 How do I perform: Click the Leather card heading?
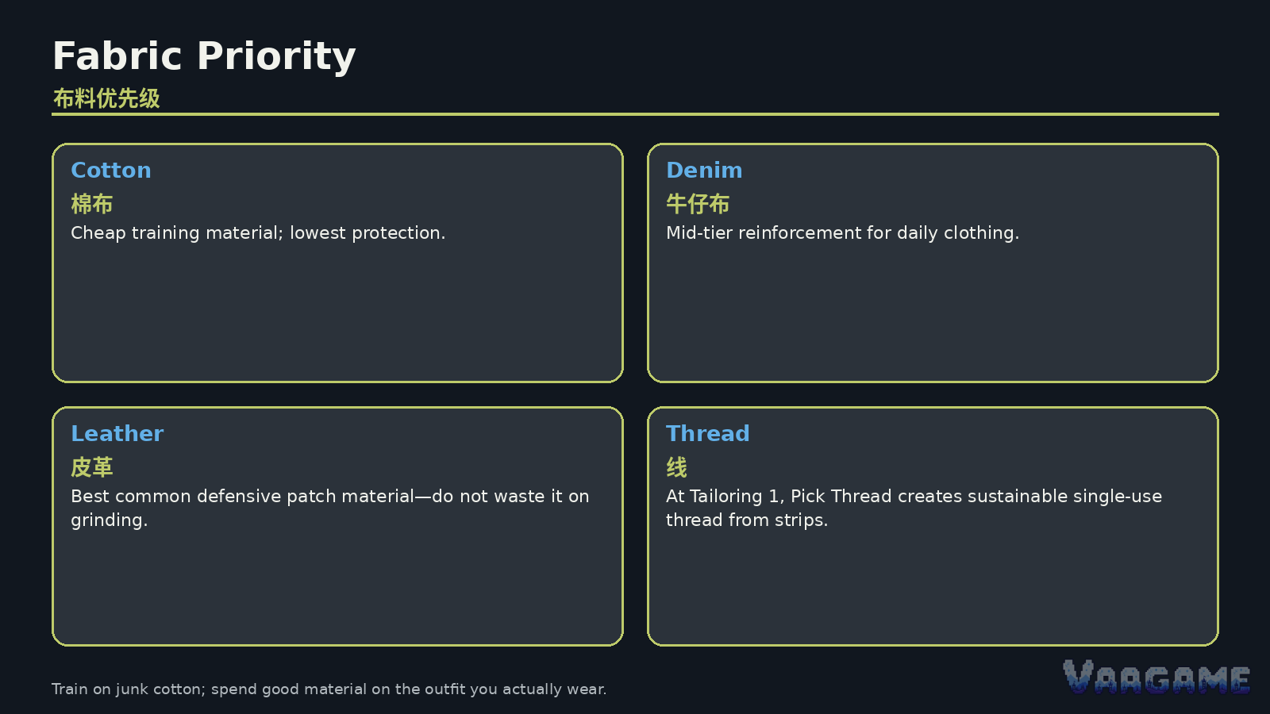(x=117, y=434)
